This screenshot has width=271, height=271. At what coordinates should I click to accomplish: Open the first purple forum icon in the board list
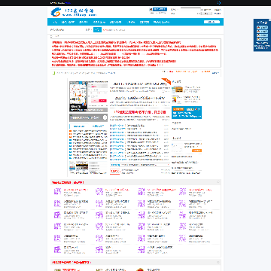(57, 192)
